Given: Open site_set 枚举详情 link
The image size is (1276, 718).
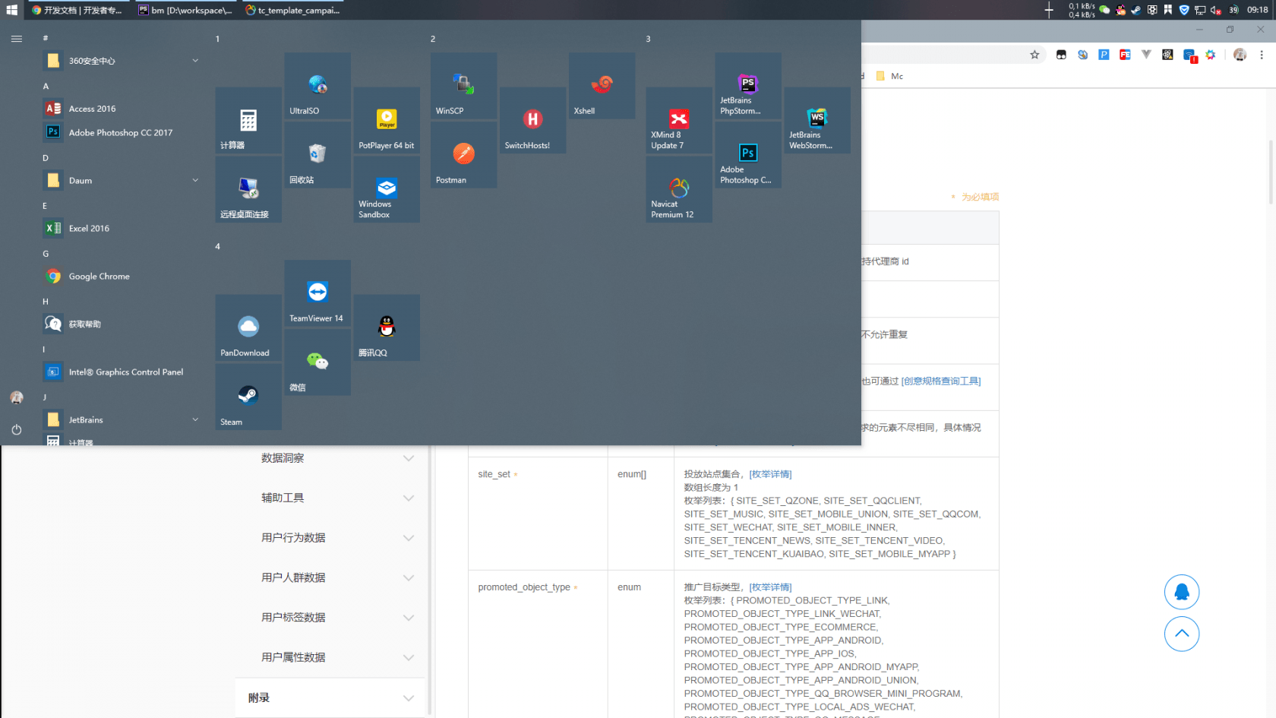Looking at the screenshot, I should [x=770, y=474].
